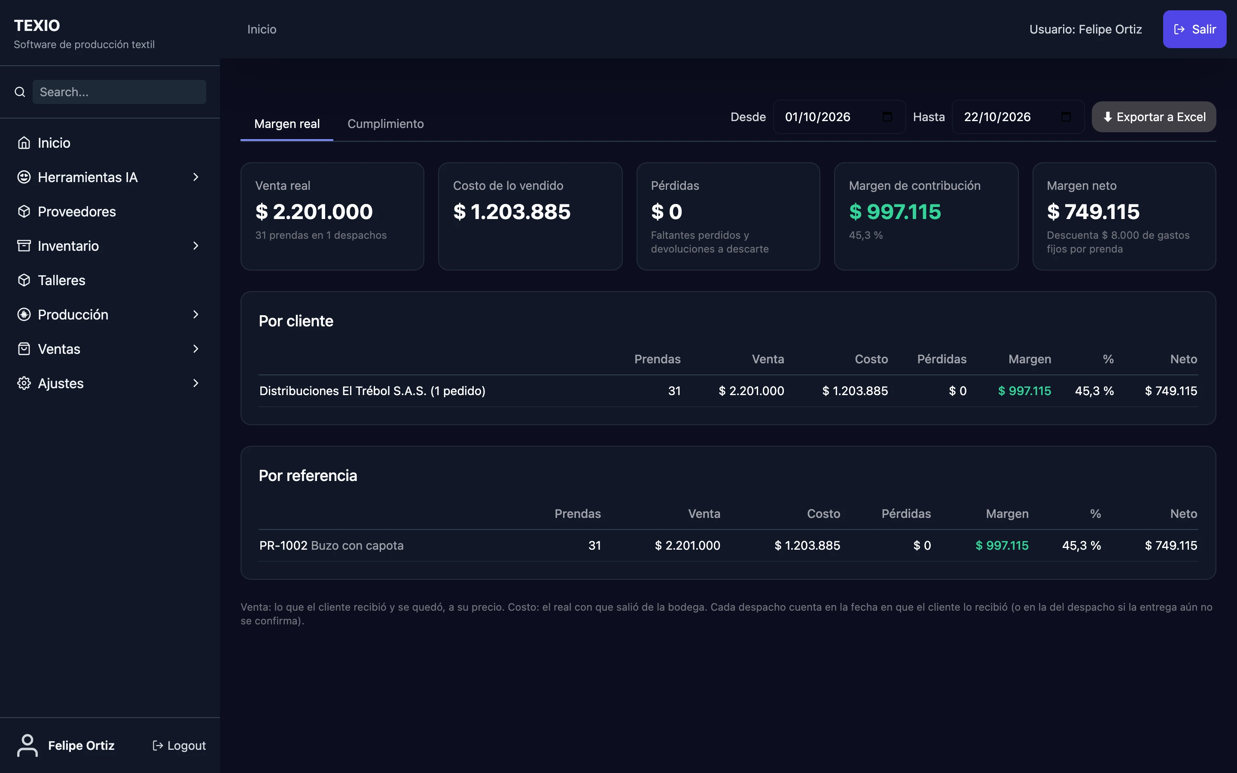Click the Logout link in sidebar footer

180,746
